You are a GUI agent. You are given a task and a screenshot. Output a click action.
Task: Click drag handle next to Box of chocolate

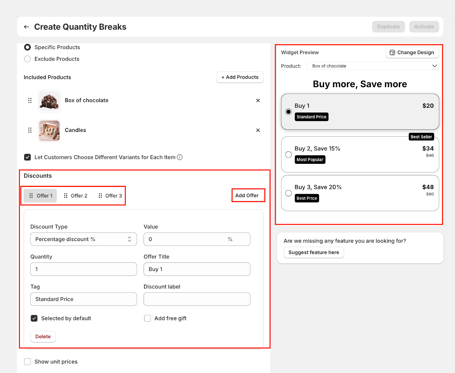point(30,100)
